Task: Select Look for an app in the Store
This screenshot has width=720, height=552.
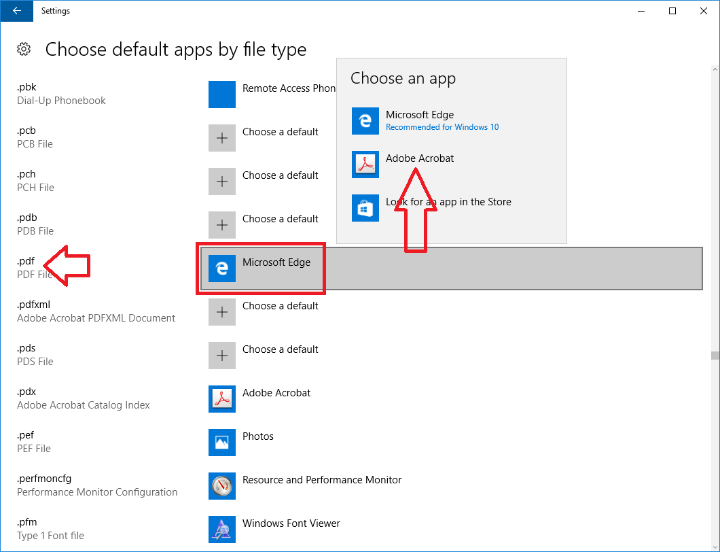Action: point(452,208)
